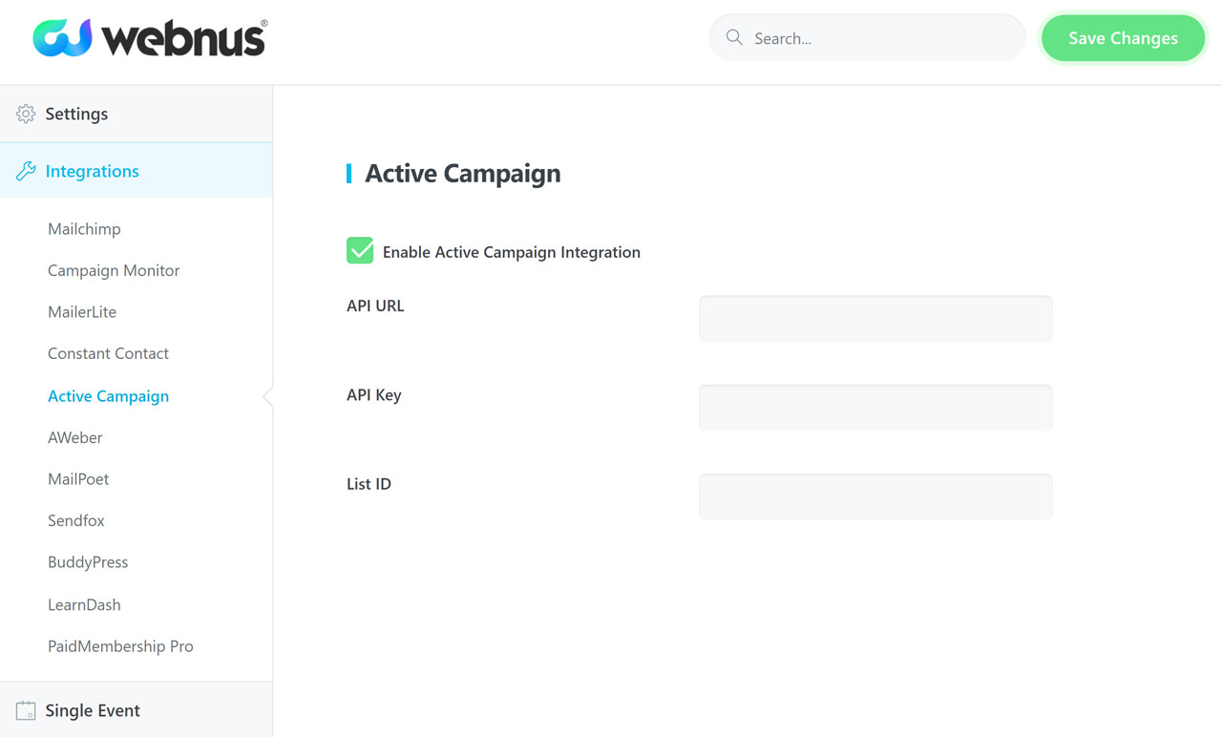The width and height of the screenshot is (1222, 737).
Task: Click the Settings gear icon
Action: point(26,114)
